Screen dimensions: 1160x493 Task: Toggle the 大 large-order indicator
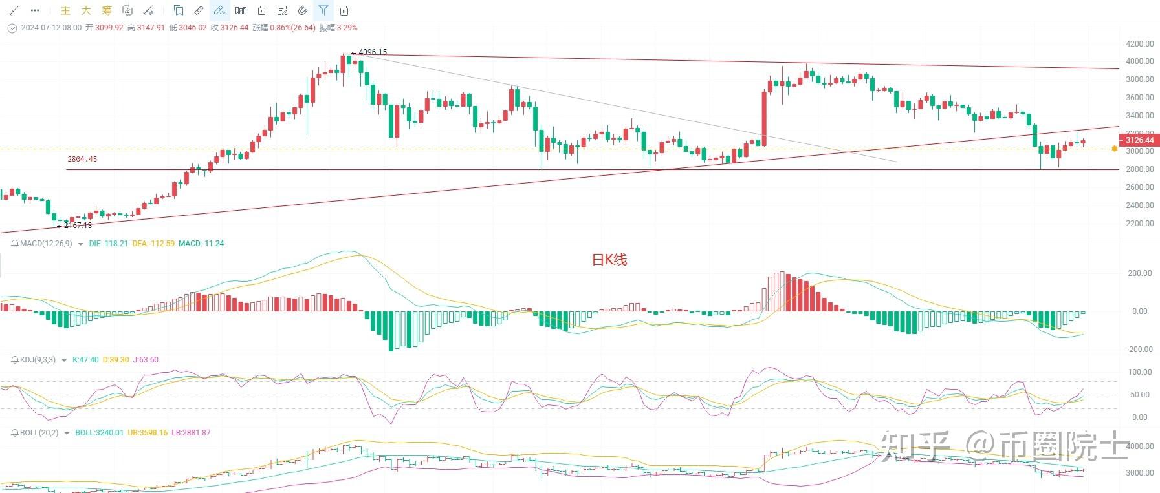[x=86, y=10]
